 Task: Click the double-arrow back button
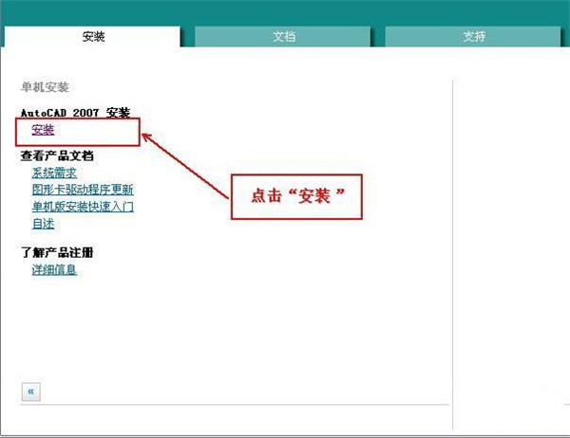pyautogui.click(x=31, y=392)
